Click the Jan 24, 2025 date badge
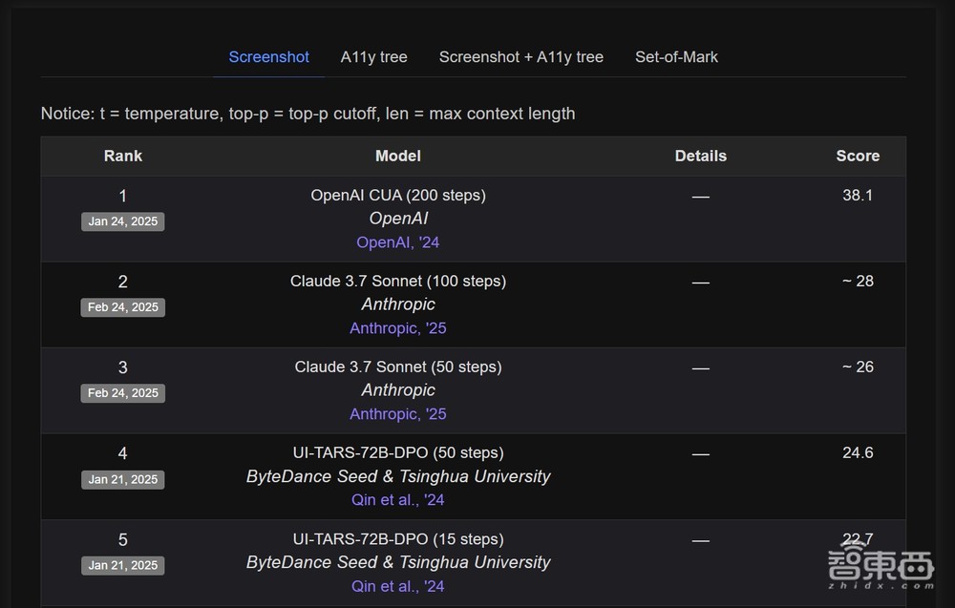The height and width of the screenshot is (608, 955). click(x=122, y=221)
